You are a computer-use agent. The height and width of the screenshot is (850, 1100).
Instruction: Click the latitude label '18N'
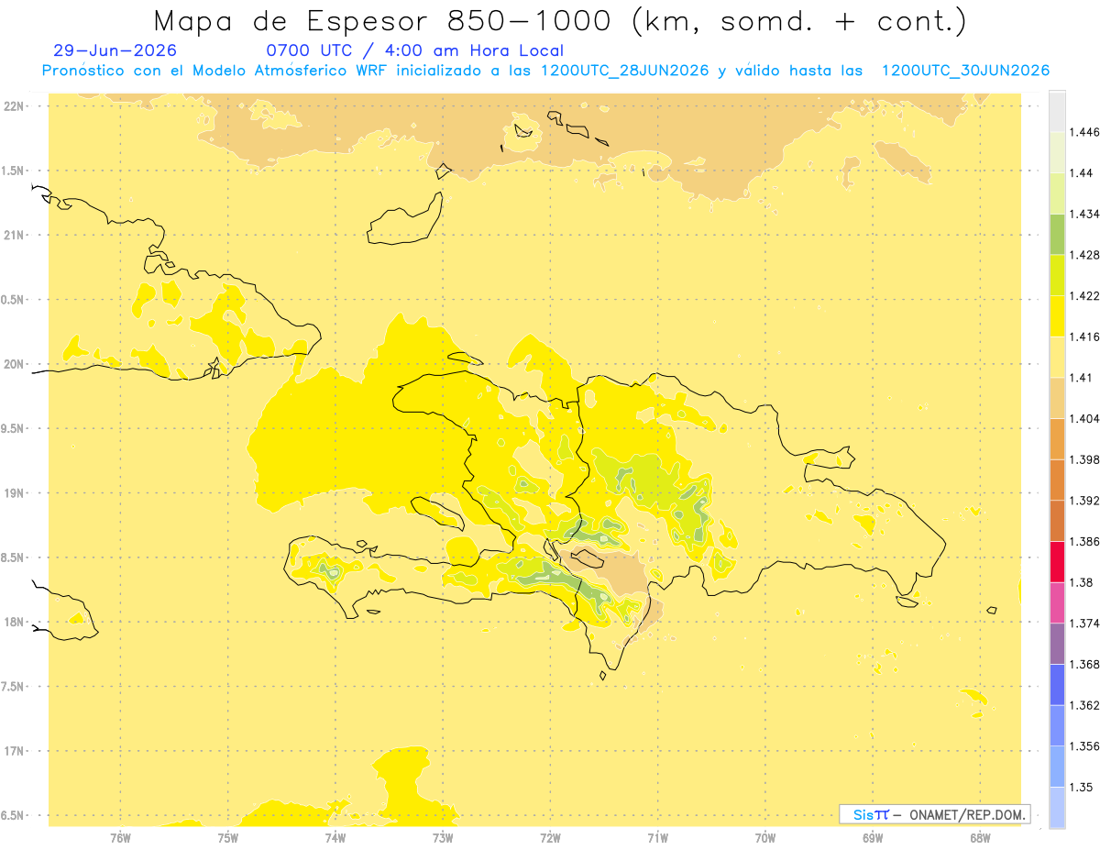point(13,622)
